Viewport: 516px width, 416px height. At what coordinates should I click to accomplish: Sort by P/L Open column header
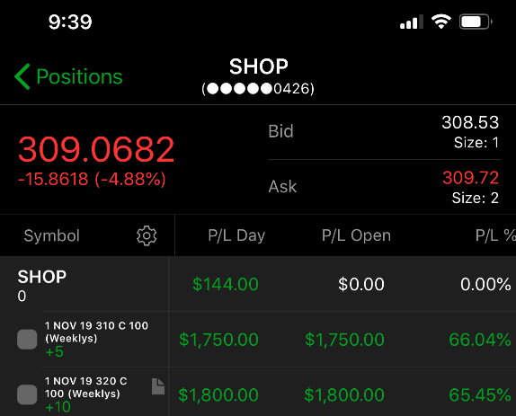tap(356, 235)
